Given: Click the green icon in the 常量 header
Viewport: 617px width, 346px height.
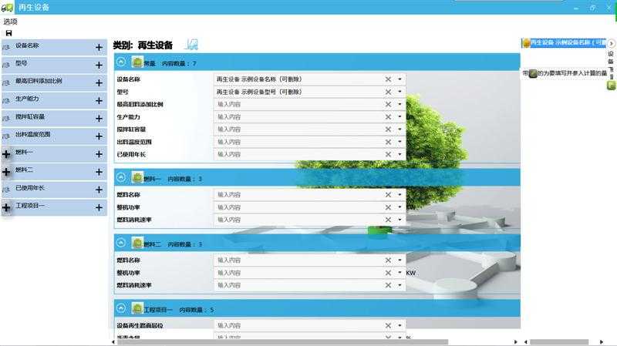Looking at the screenshot, I should point(137,62).
